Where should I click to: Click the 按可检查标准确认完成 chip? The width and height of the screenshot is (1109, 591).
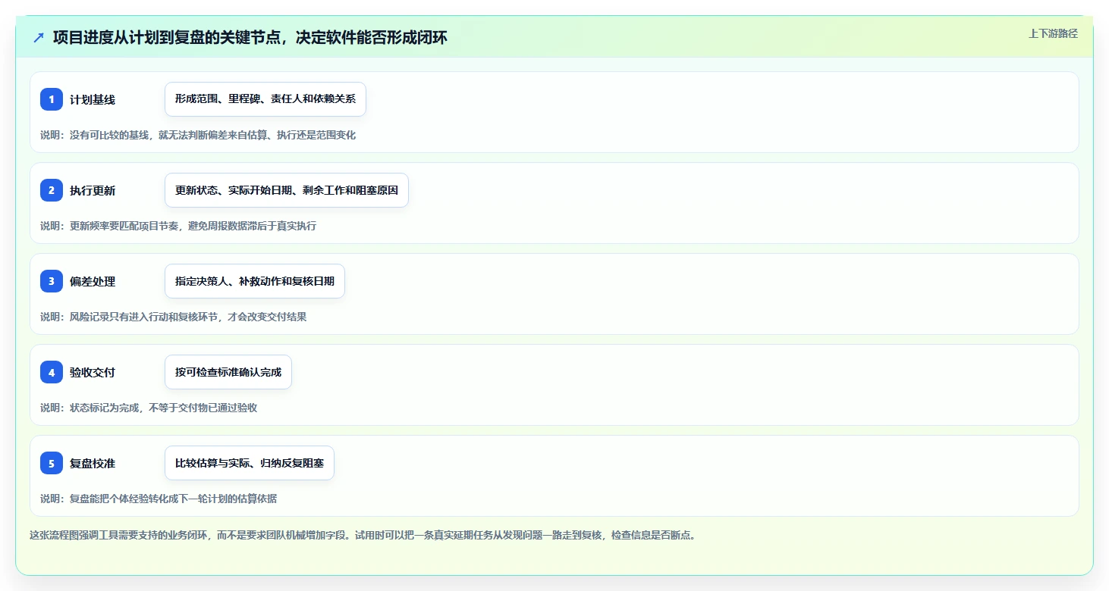(x=228, y=372)
